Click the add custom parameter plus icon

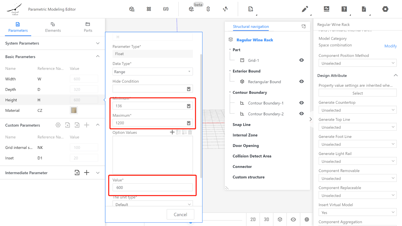(87, 125)
